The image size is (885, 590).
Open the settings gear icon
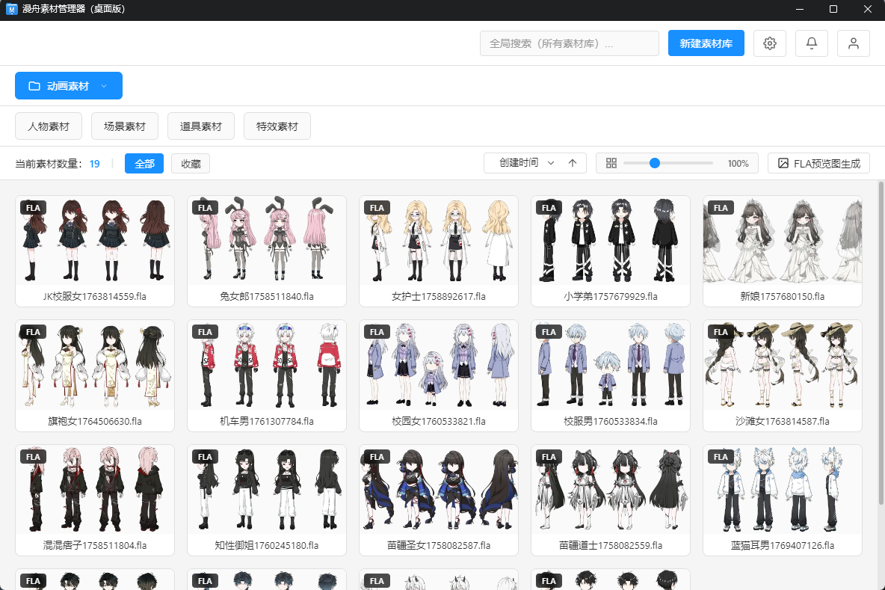769,43
